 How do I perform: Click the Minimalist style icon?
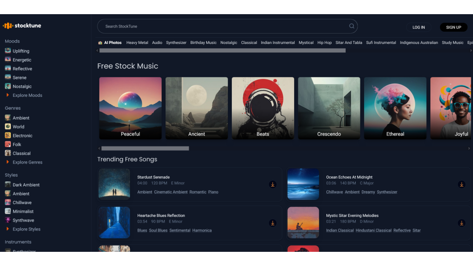click(x=8, y=211)
